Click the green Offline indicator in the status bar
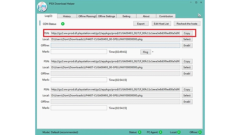Screen dimensions: 240x135 [x=200, y=132]
